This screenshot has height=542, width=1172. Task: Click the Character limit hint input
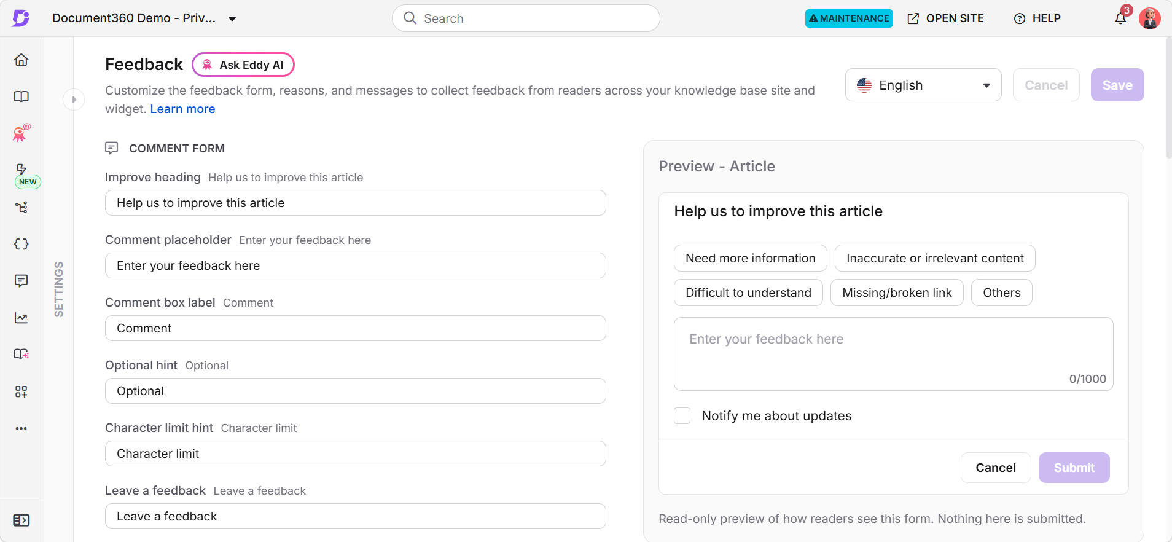click(356, 454)
